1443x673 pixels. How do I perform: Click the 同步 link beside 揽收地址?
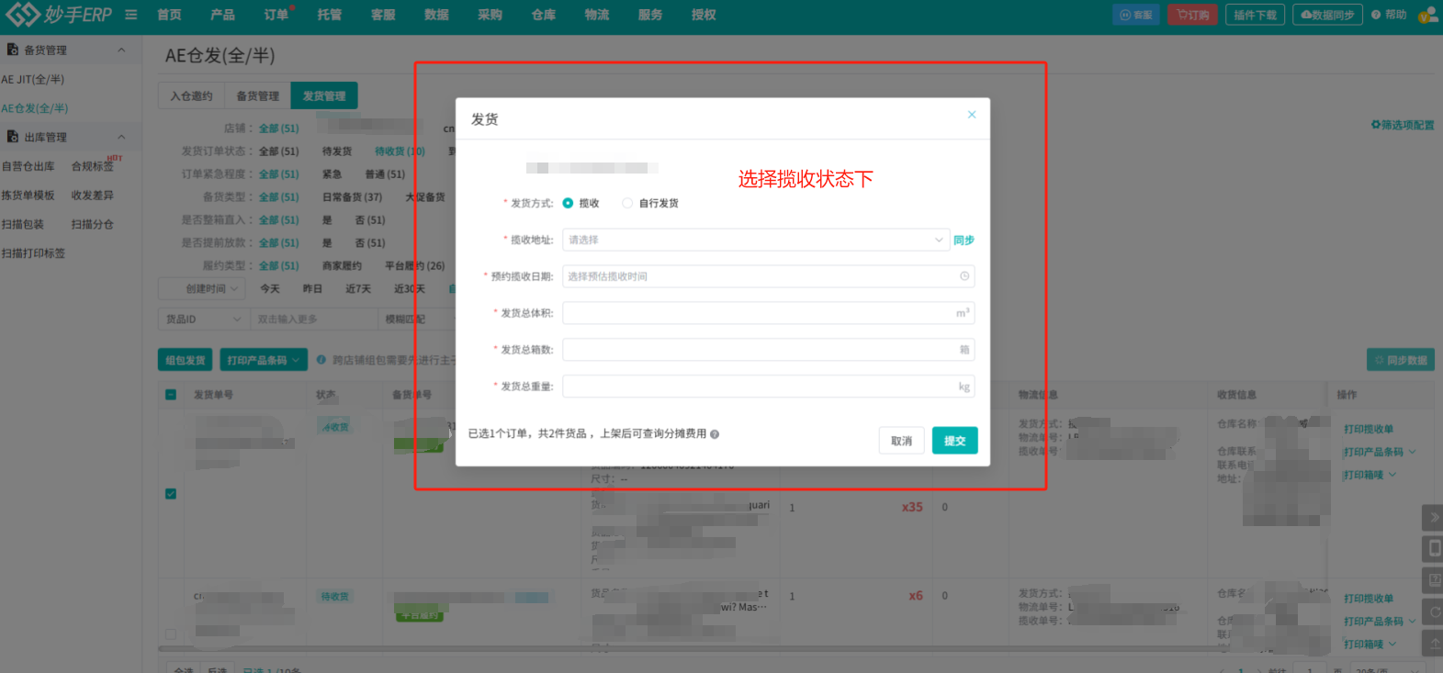[964, 240]
